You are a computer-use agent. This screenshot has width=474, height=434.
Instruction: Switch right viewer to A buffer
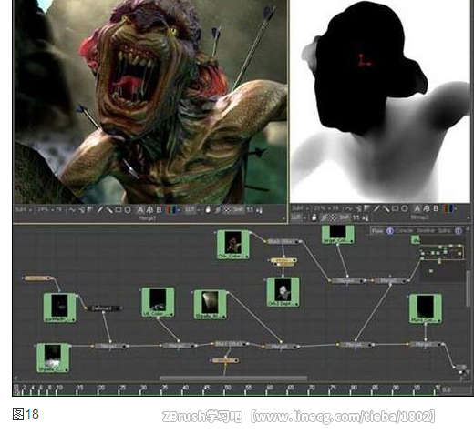pos(417,208)
